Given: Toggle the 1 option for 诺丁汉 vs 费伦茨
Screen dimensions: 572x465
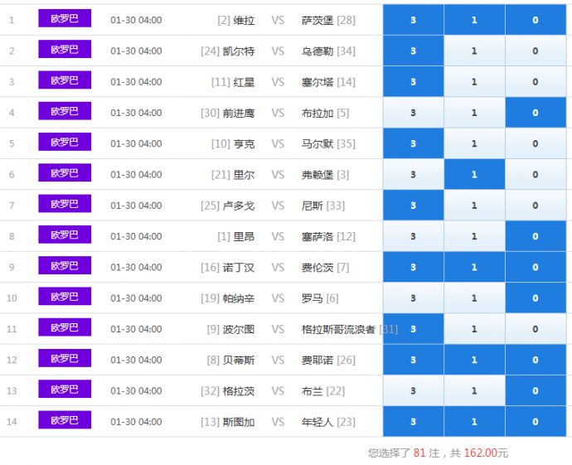Looking at the screenshot, I should tap(474, 268).
